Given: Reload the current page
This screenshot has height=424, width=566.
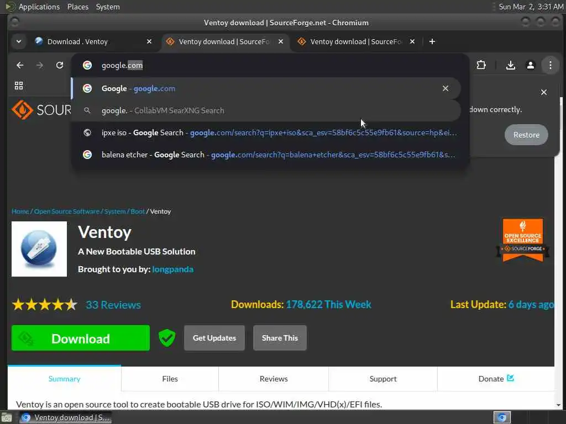Looking at the screenshot, I should point(60,65).
